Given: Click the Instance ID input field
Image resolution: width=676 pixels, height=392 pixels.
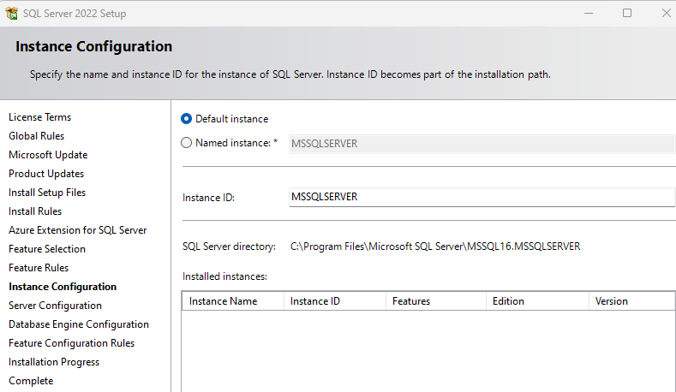Looking at the screenshot, I should (x=482, y=197).
